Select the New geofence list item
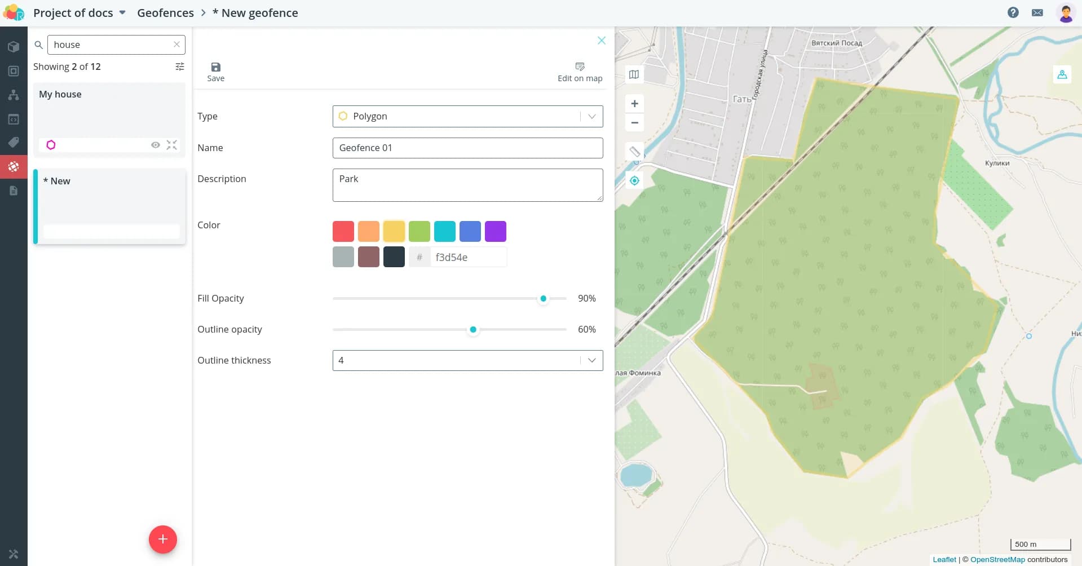This screenshot has width=1082, height=566. click(x=110, y=206)
